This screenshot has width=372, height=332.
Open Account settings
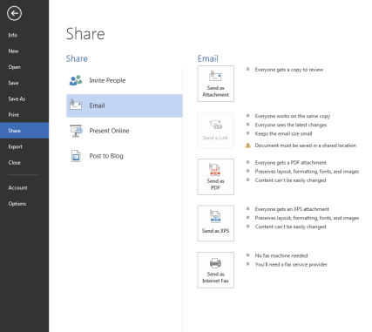coord(17,188)
